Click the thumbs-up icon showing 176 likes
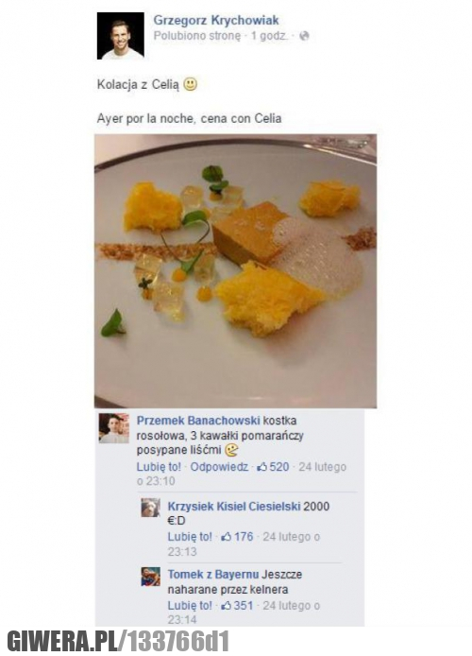The width and height of the screenshot is (472, 656). click(x=227, y=536)
